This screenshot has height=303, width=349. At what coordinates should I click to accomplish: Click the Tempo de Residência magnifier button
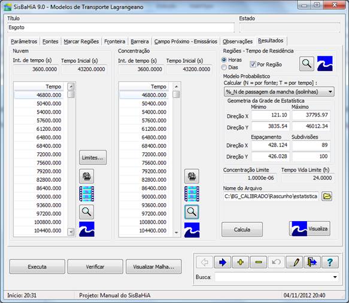(x=306, y=63)
